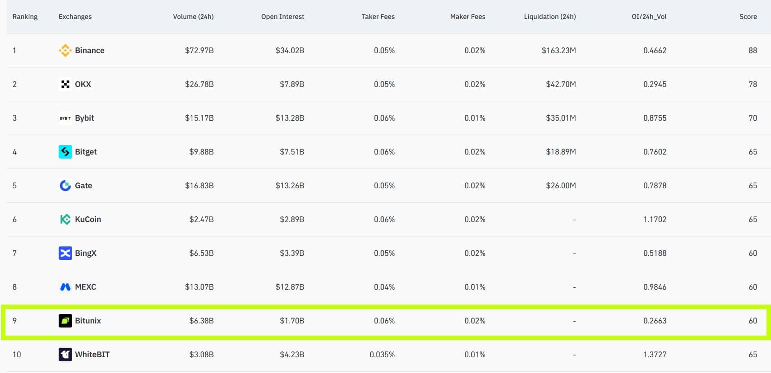Image resolution: width=771 pixels, height=373 pixels.
Task: Click the Binance logo icon
Action: click(x=65, y=50)
